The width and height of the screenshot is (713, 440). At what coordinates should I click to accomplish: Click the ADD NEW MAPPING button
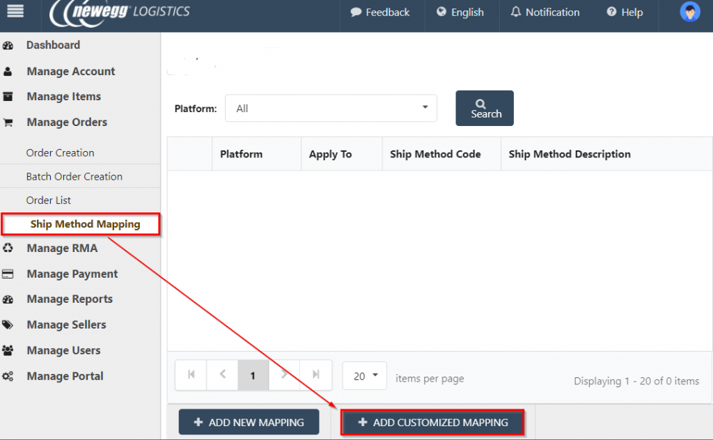click(x=249, y=422)
